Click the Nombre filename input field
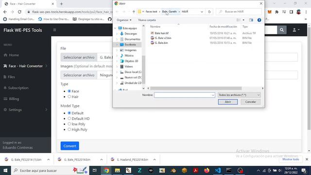Screen dimensions: 311x175 [183, 95]
